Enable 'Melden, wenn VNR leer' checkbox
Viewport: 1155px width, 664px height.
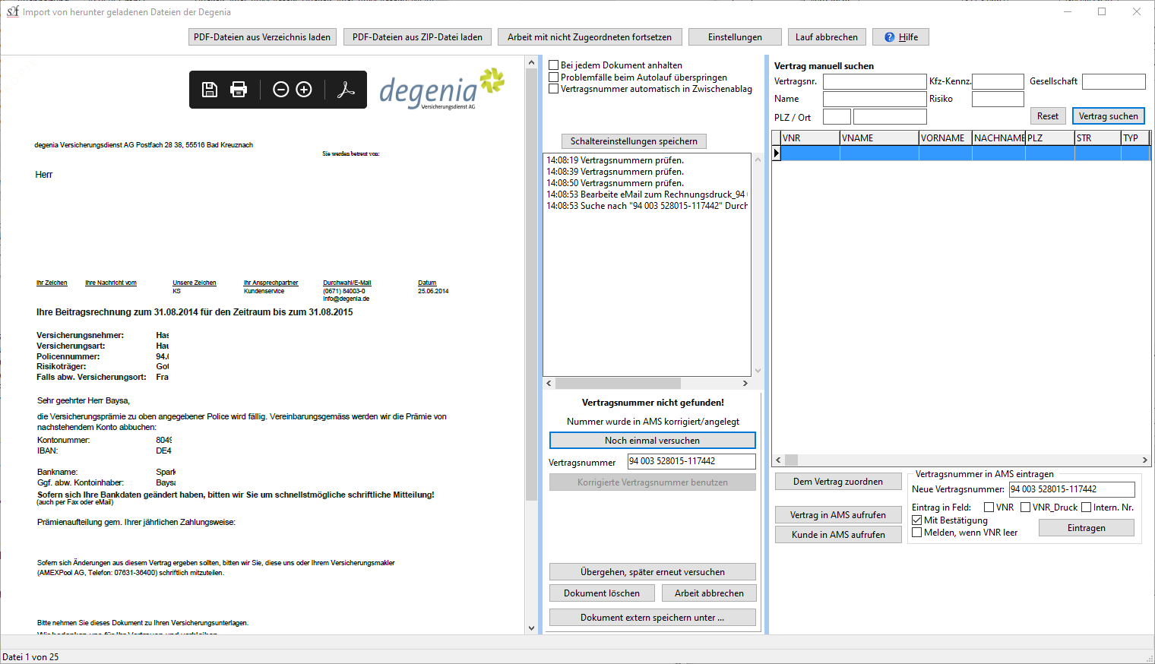pyautogui.click(x=916, y=533)
